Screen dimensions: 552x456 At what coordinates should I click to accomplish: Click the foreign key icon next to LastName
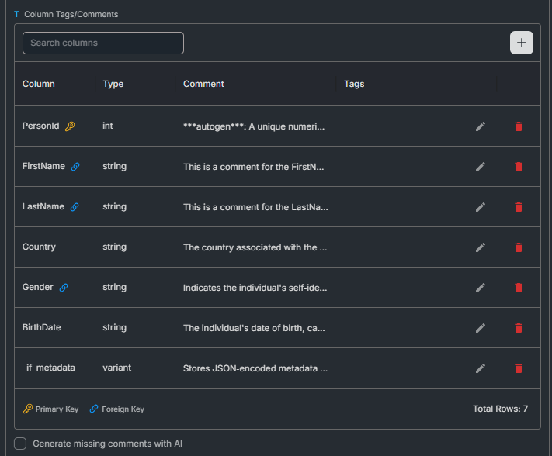[x=75, y=207]
